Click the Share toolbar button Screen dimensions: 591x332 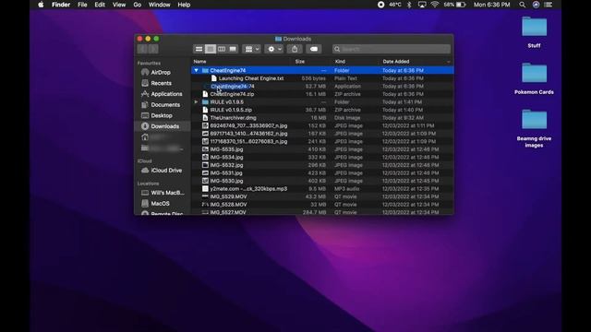coord(295,49)
